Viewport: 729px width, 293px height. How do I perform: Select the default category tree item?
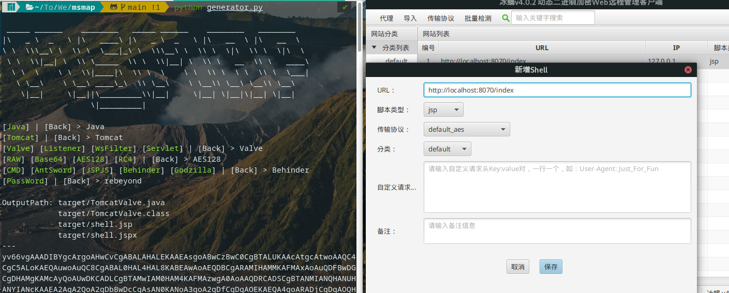(x=396, y=61)
